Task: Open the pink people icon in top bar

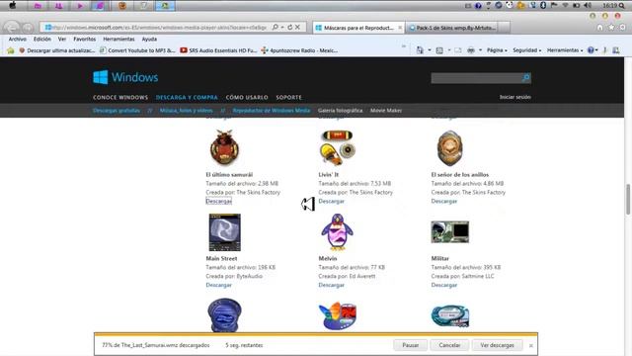Action: pyautogui.click(x=58, y=6)
